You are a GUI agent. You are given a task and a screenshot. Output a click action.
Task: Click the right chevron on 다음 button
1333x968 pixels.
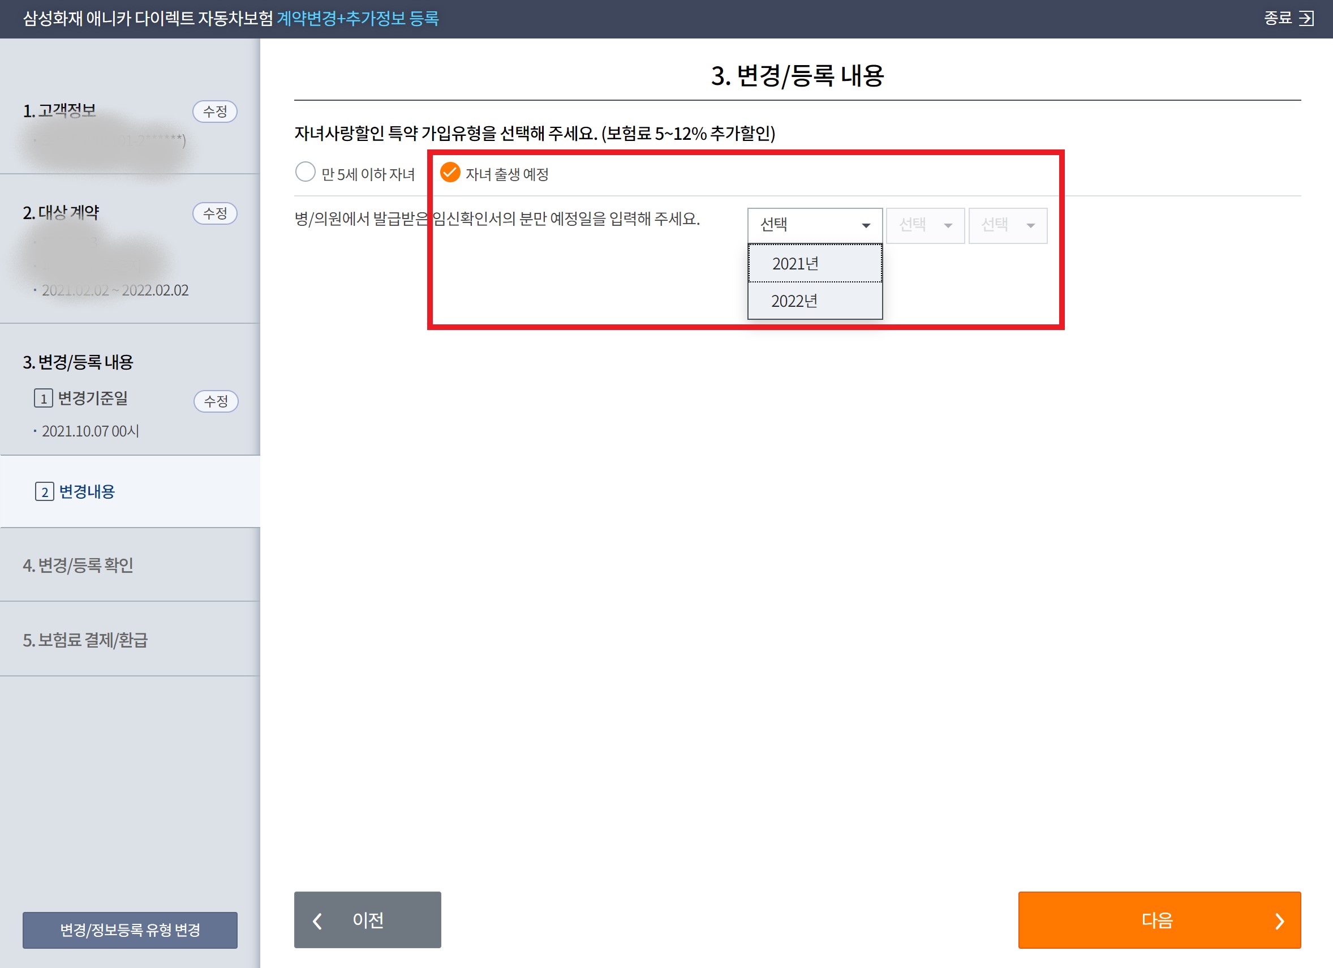[1279, 921]
